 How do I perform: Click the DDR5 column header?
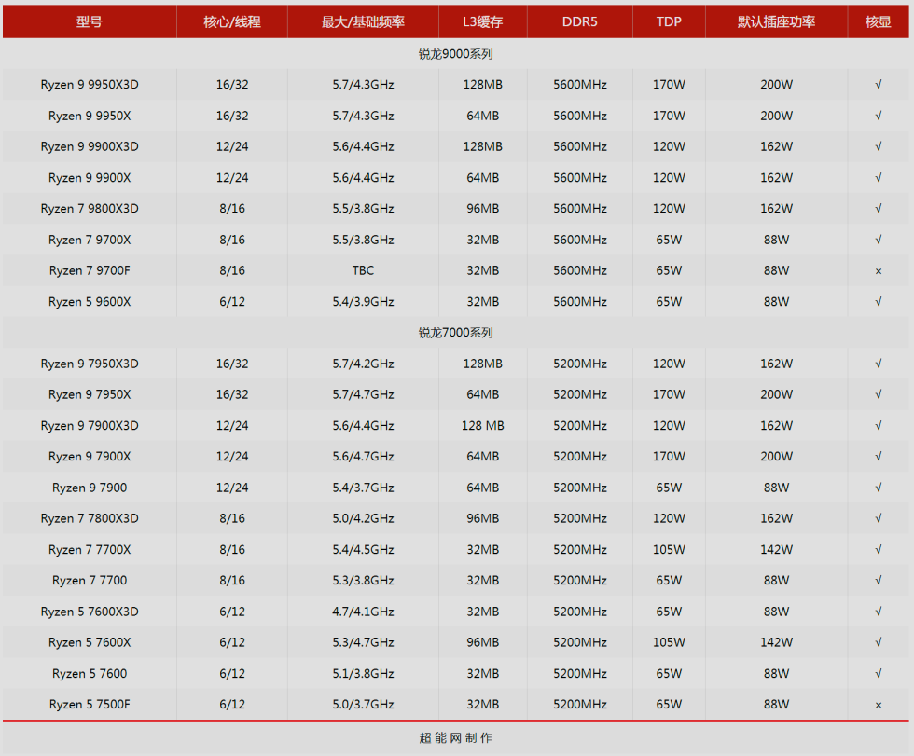point(579,22)
